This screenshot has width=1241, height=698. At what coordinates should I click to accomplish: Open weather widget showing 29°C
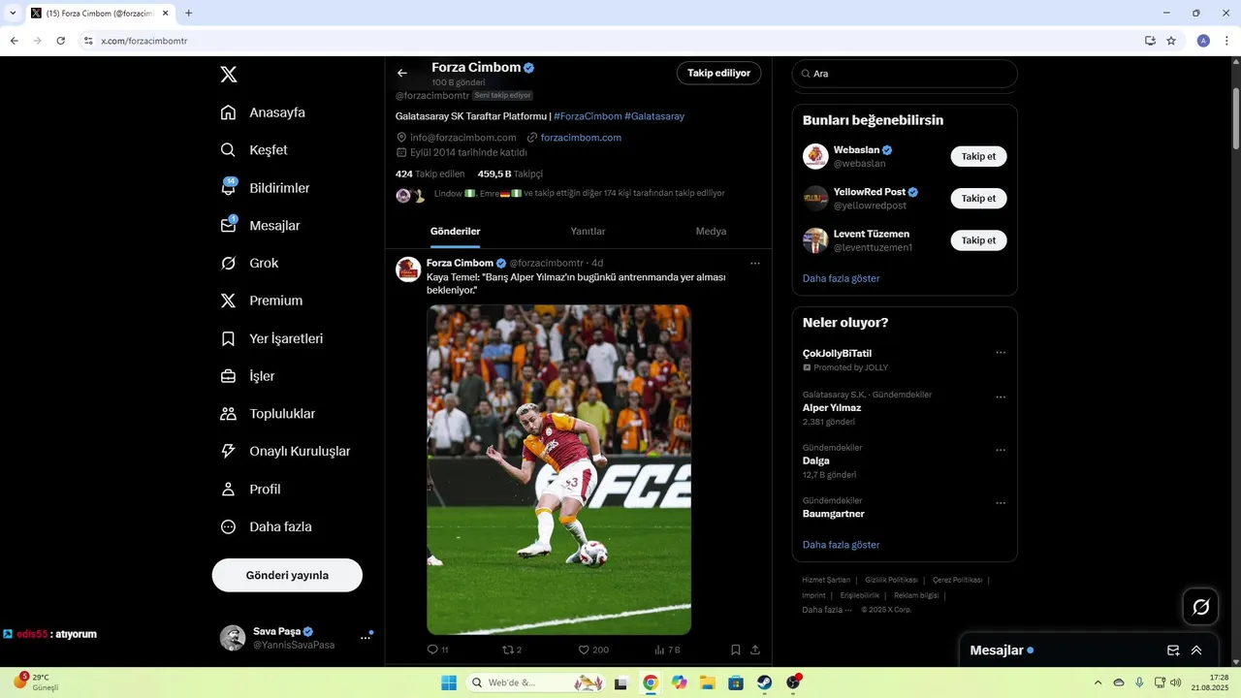pos(39,682)
